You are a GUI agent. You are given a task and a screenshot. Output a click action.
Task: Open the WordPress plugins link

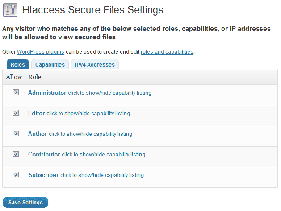click(x=41, y=52)
